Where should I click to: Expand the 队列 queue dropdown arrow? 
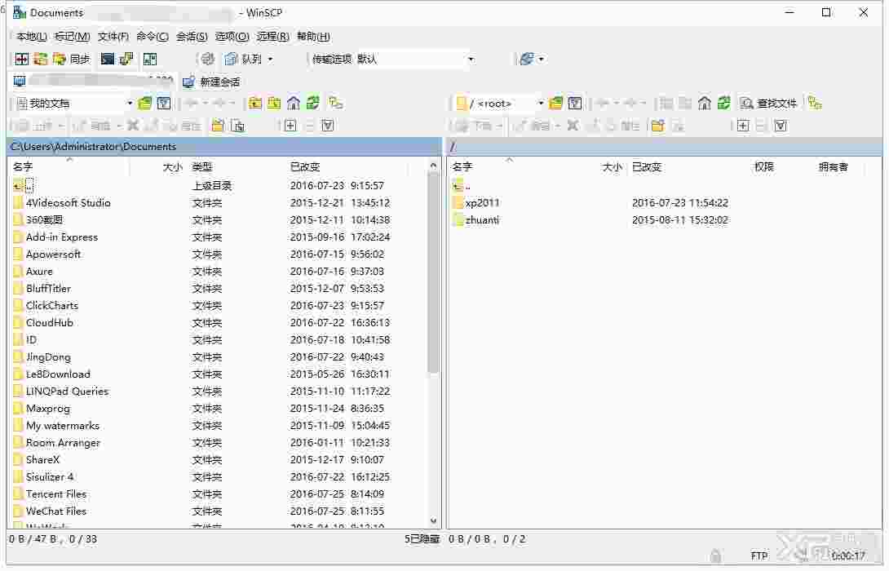[271, 59]
